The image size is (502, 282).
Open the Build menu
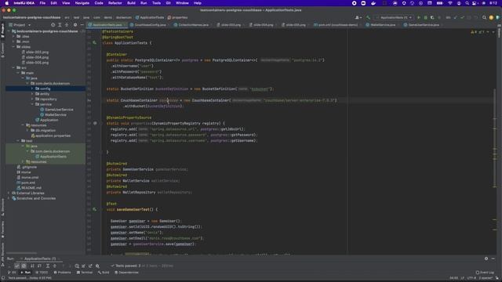[x=131, y=3]
